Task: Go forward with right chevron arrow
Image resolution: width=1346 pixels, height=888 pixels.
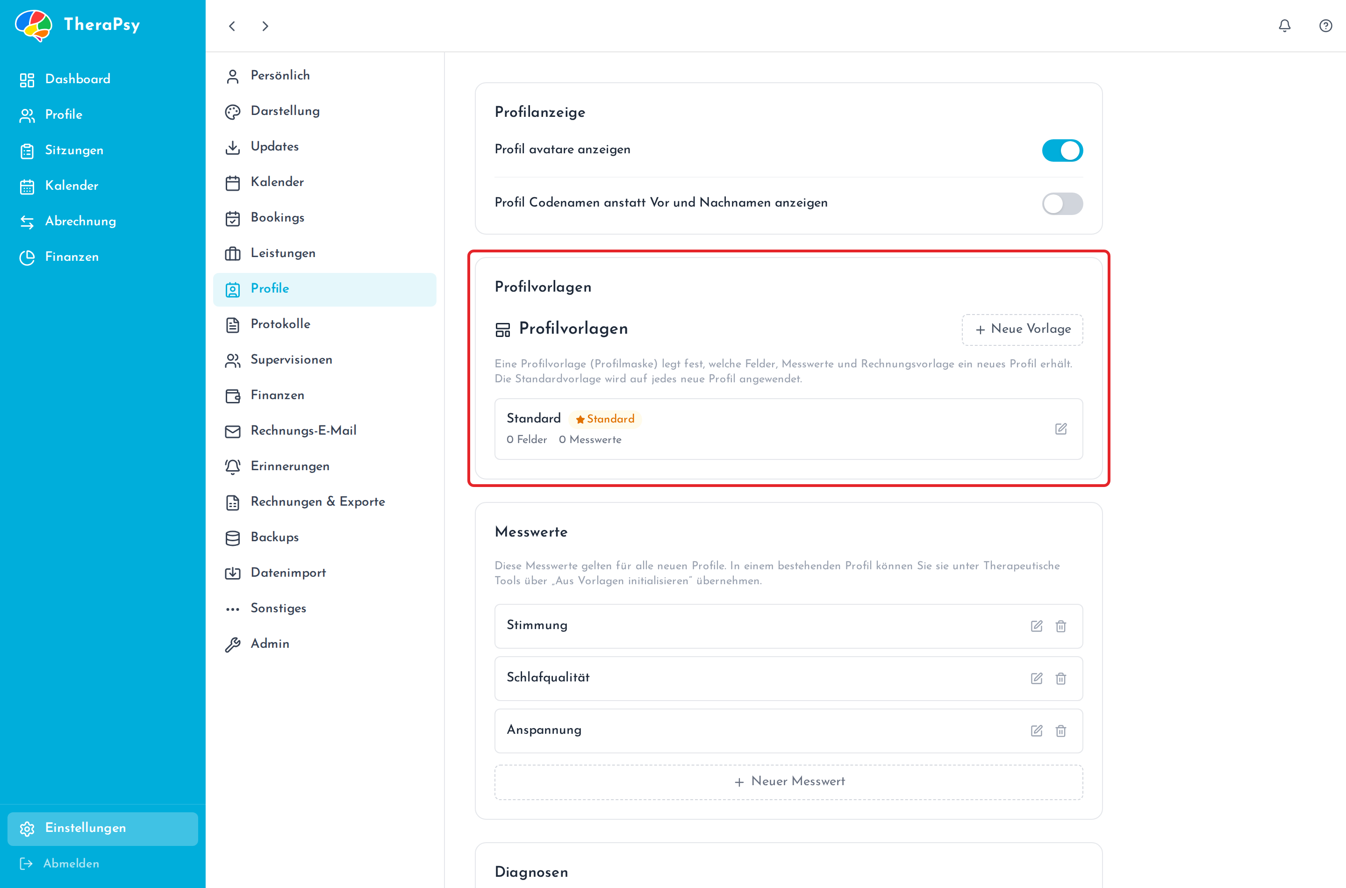Action: 265,26
